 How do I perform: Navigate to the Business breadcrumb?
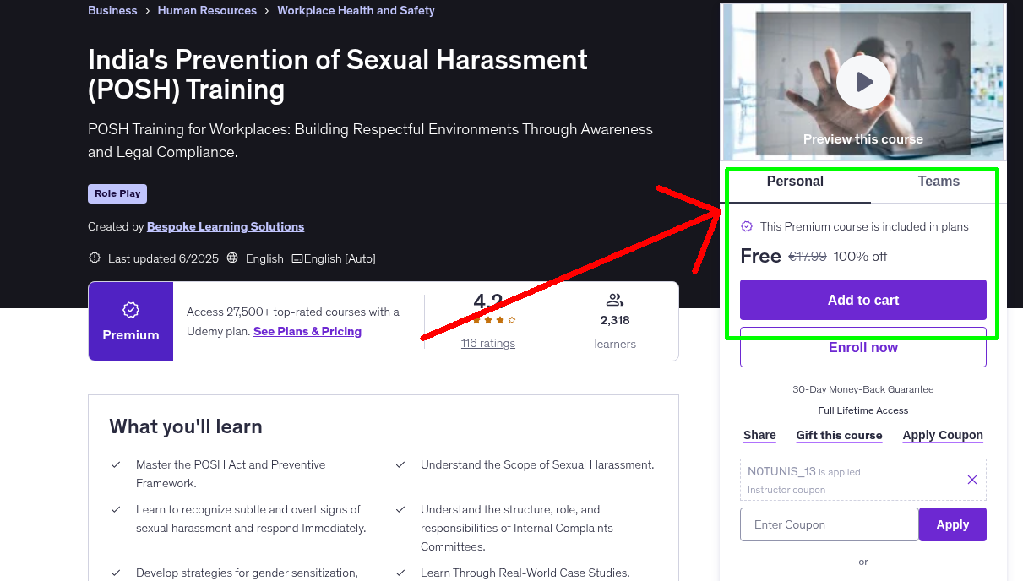tap(112, 10)
